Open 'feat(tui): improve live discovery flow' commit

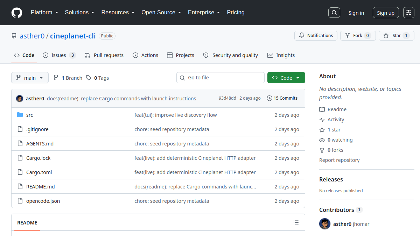(x=176, y=115)
